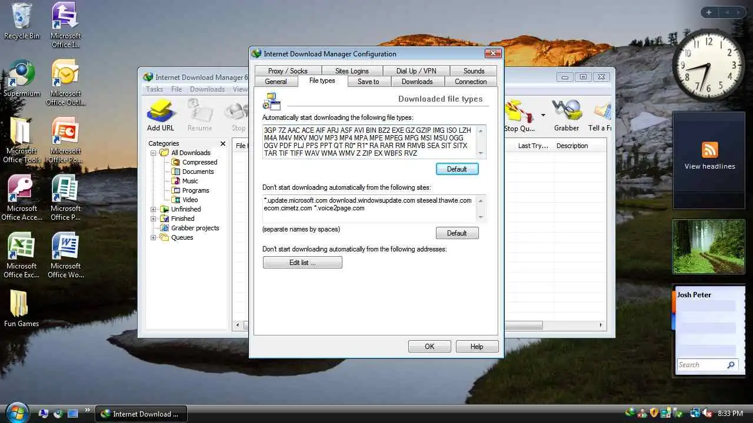Click file types box scroll-down arrow
Image resolution: width=753 pixels, height=423 pixels.
pyautogui.click(x=481, y=154)
